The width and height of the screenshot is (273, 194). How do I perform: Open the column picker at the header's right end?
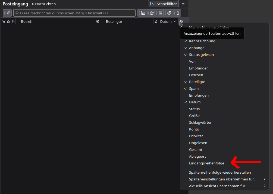pos(182,21)
